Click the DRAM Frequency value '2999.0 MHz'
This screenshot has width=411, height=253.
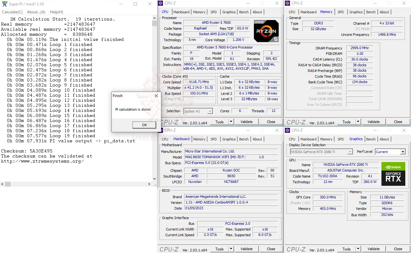[x=360, y=48]
